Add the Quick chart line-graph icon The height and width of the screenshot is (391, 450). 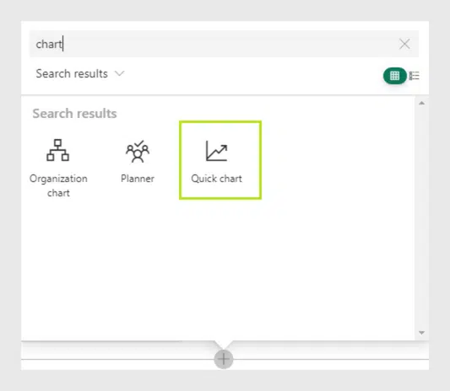tap(217, 151)
